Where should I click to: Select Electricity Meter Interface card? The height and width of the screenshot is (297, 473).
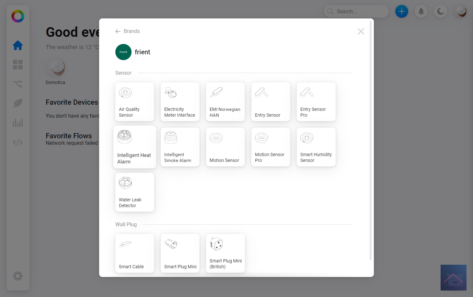(180, 102)
